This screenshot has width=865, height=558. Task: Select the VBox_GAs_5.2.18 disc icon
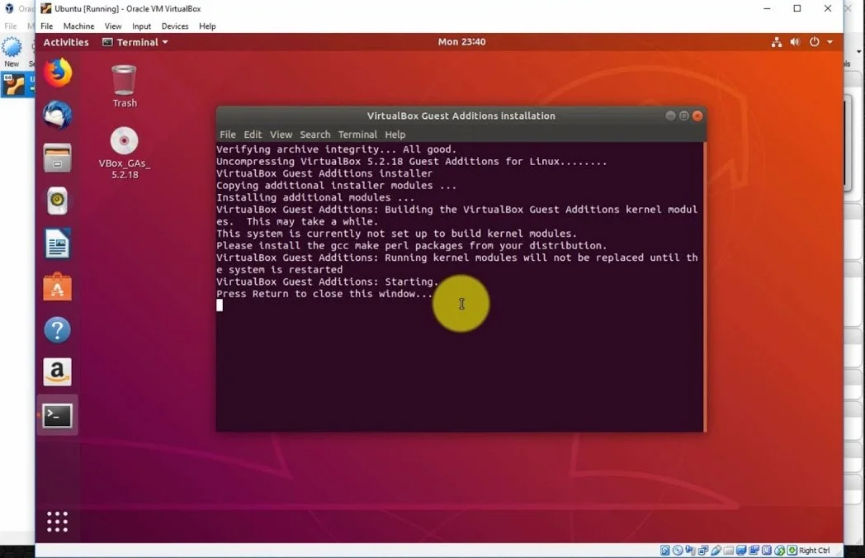tap(124, 154)
